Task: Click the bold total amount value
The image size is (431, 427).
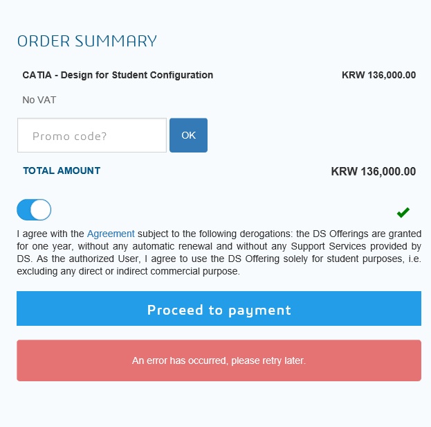Action: pyautogui.click(x=374, y=171)
